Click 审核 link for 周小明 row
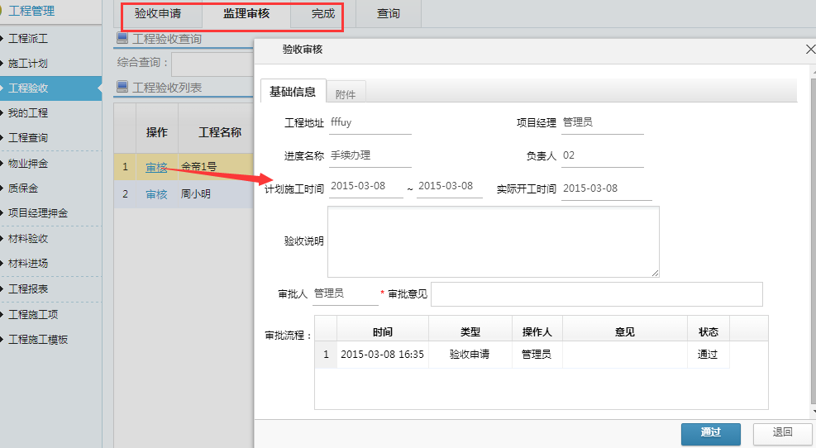Screen dimensions: 816x448 (x=156, y=194)
